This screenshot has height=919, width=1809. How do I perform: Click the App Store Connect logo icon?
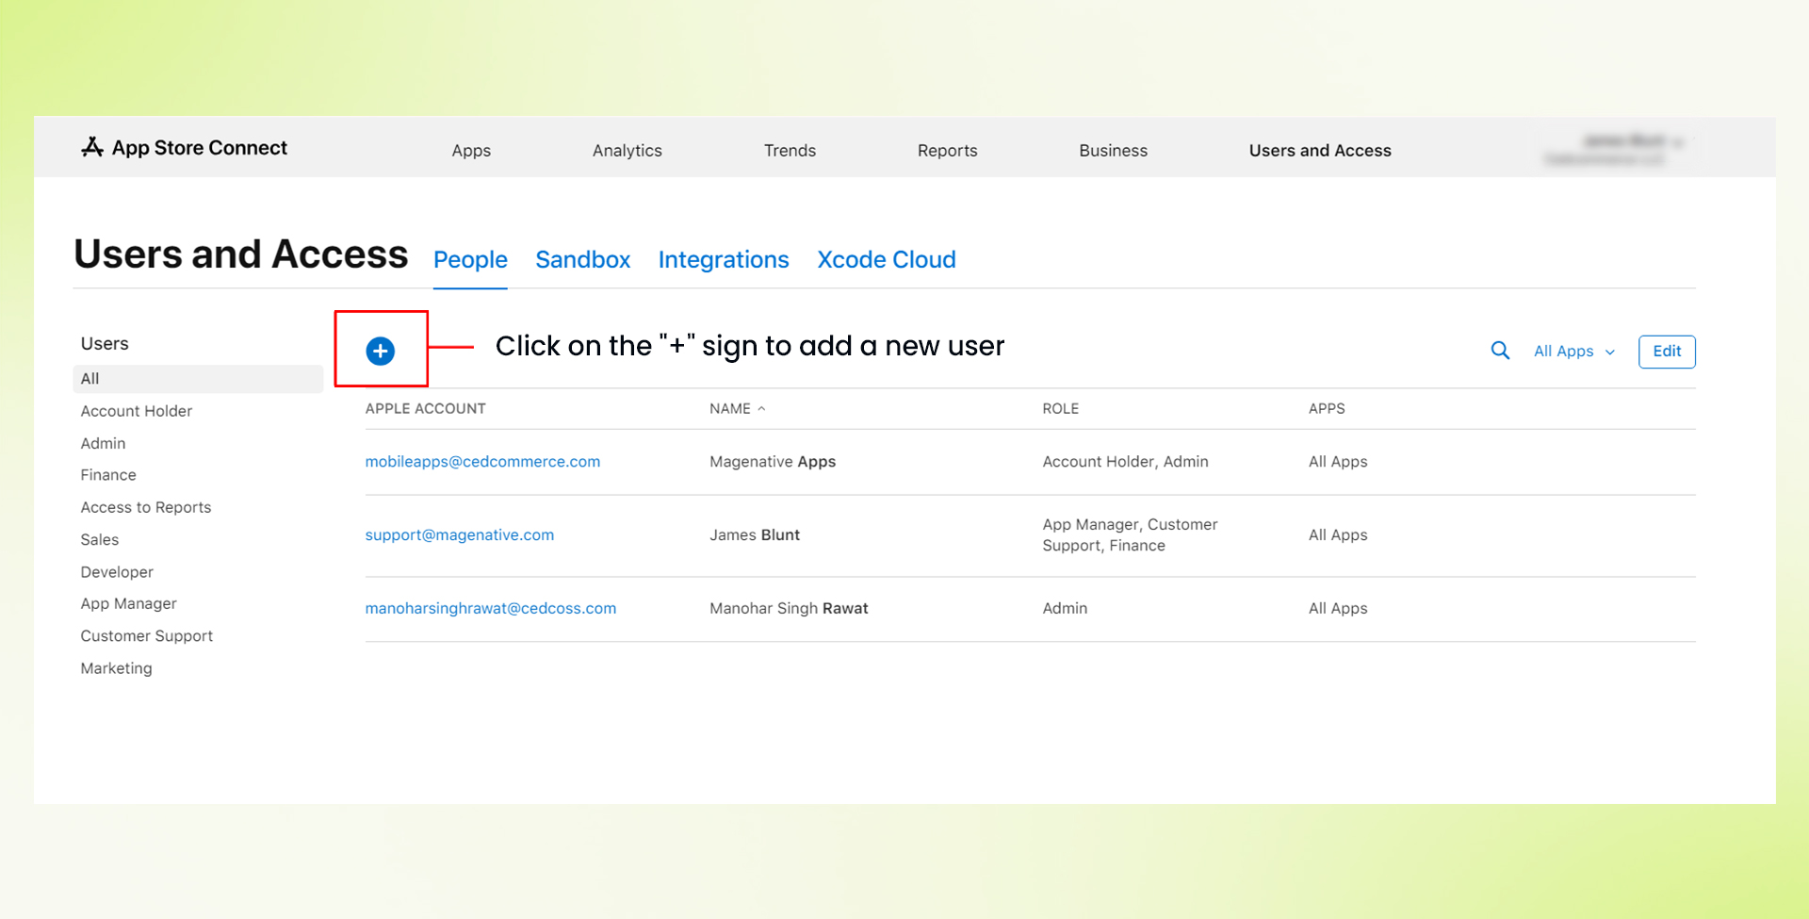point(91,147)
